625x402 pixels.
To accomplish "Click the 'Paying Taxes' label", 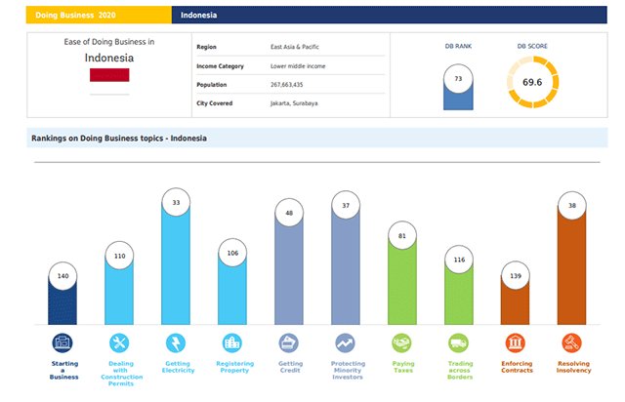I will click(403, 367).
